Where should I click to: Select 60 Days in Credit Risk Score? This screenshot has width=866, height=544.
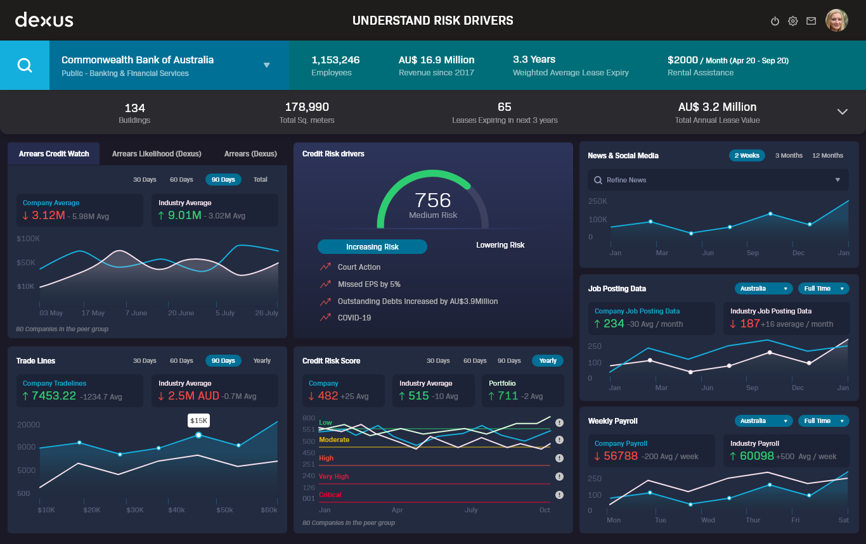[475, 360]
